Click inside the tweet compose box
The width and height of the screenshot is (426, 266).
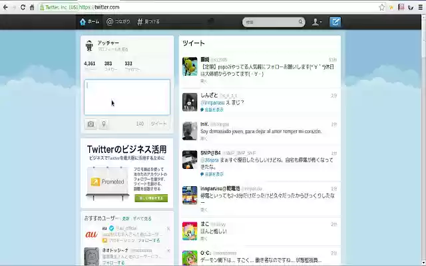[x=127, y=97]
